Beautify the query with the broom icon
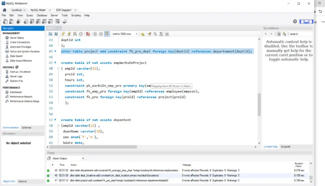Image resolution: width=325 pixels, height=186 pixels. click(149, 34)
